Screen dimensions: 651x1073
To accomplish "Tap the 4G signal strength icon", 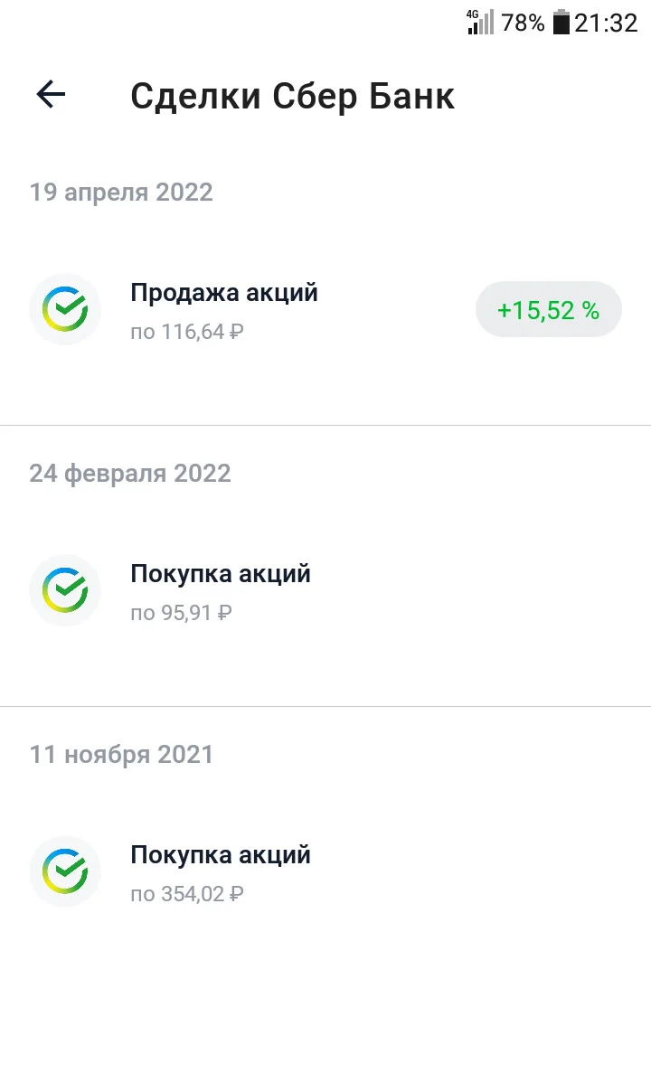I will click(x=480, y=22).
